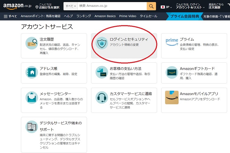Open the Amazonモバイルアプリ card title
This screenshot has width=230, height=153.
(x=199, y=94)
